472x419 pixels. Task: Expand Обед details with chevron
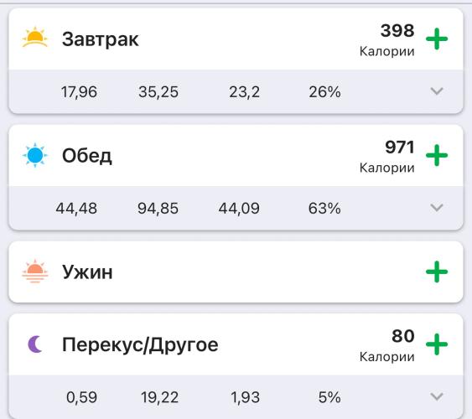pyautogui.click(x=437, y=207)
